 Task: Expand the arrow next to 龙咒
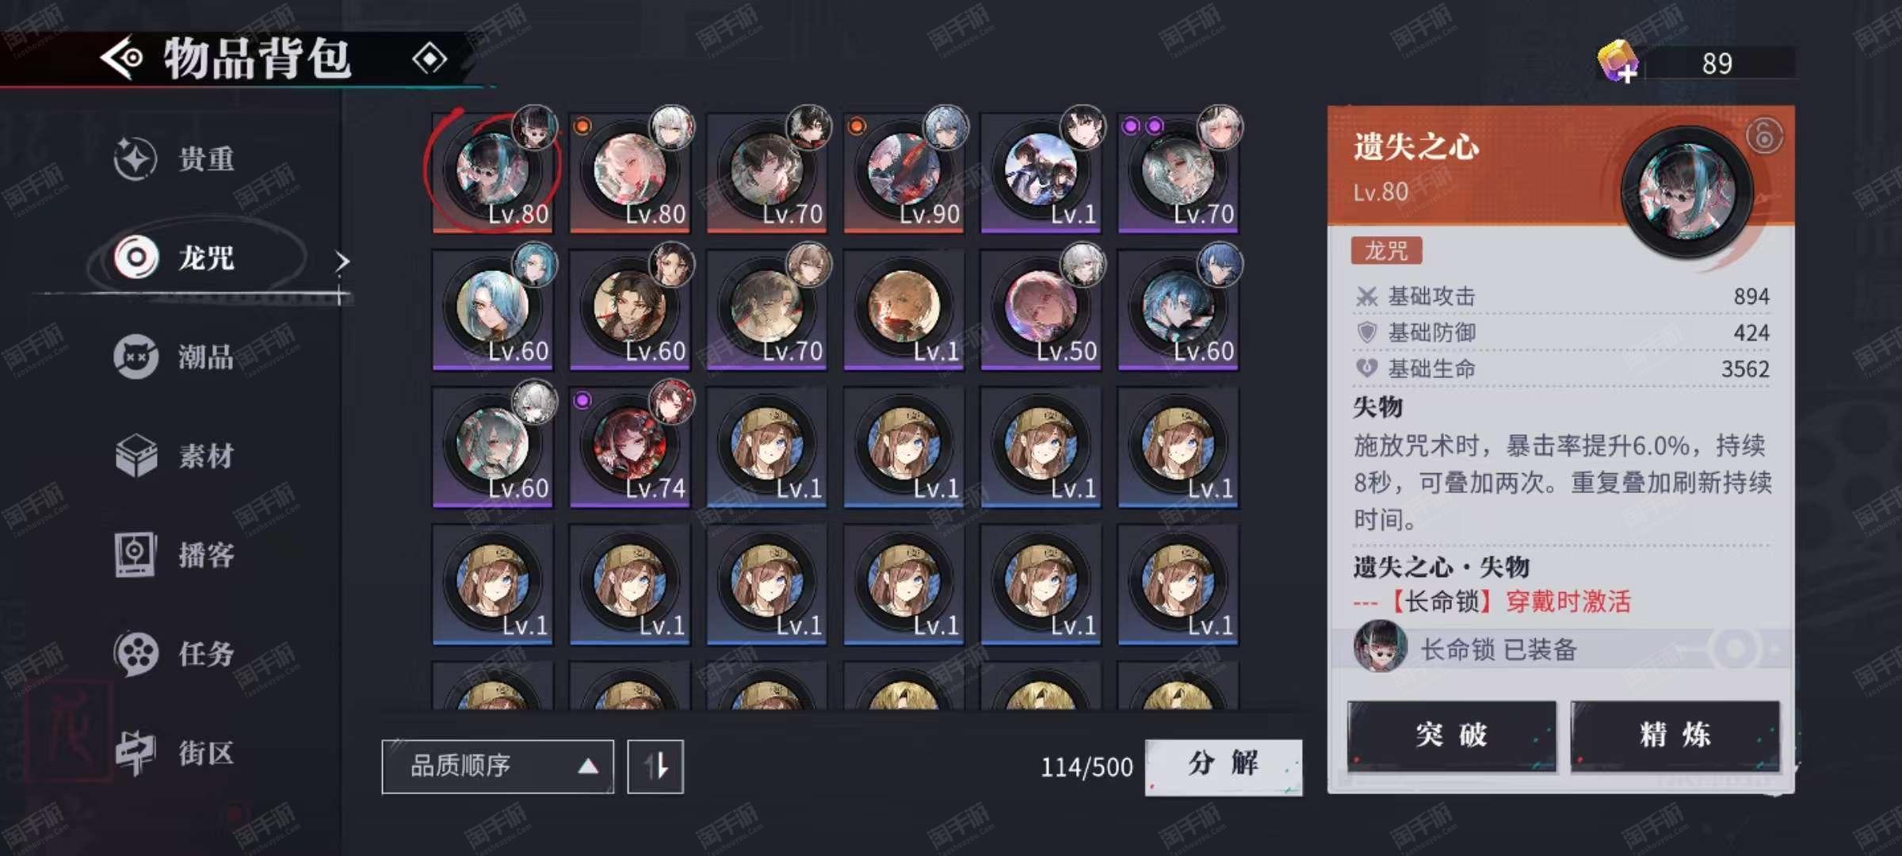(x=342, y=261)
